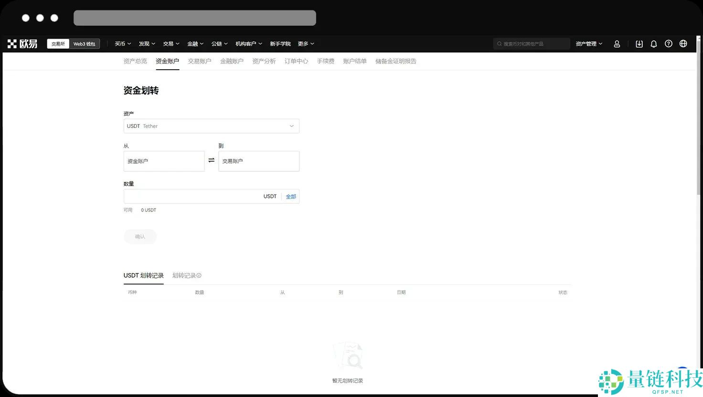Switch to Web3 钱包 mode

[x=84, y=43]
